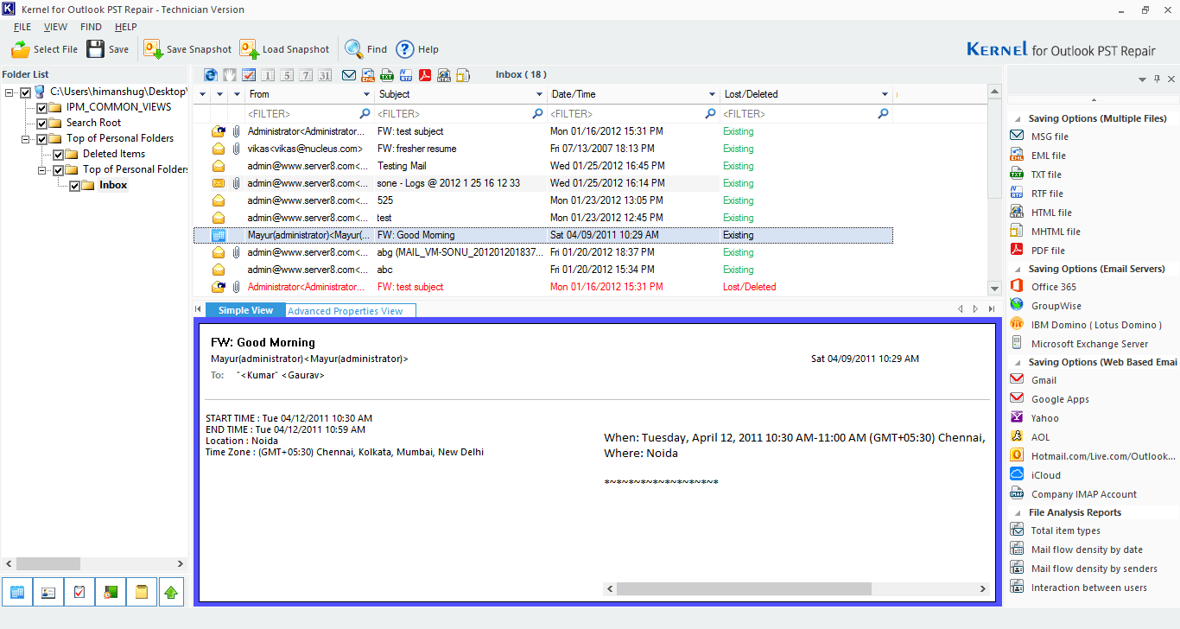Open the Calendar view icon at bottom left
This screenshot has height=629, width=1180.
point(17,592)
